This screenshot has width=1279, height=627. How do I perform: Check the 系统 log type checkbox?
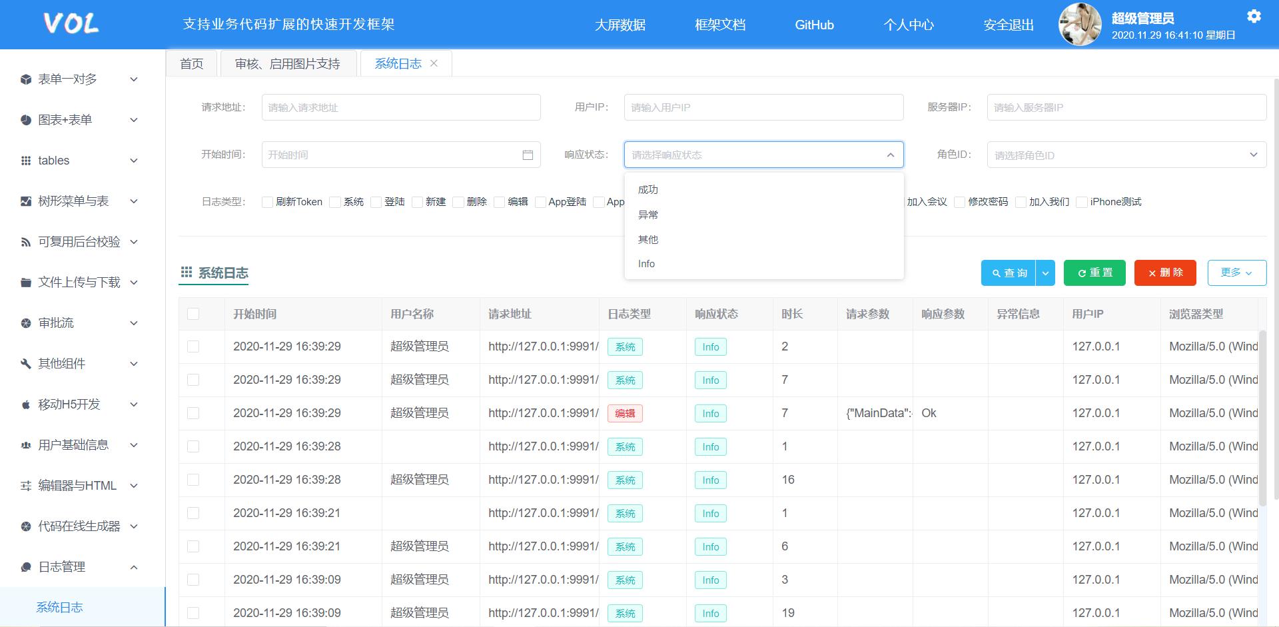[x=335, y=201]
